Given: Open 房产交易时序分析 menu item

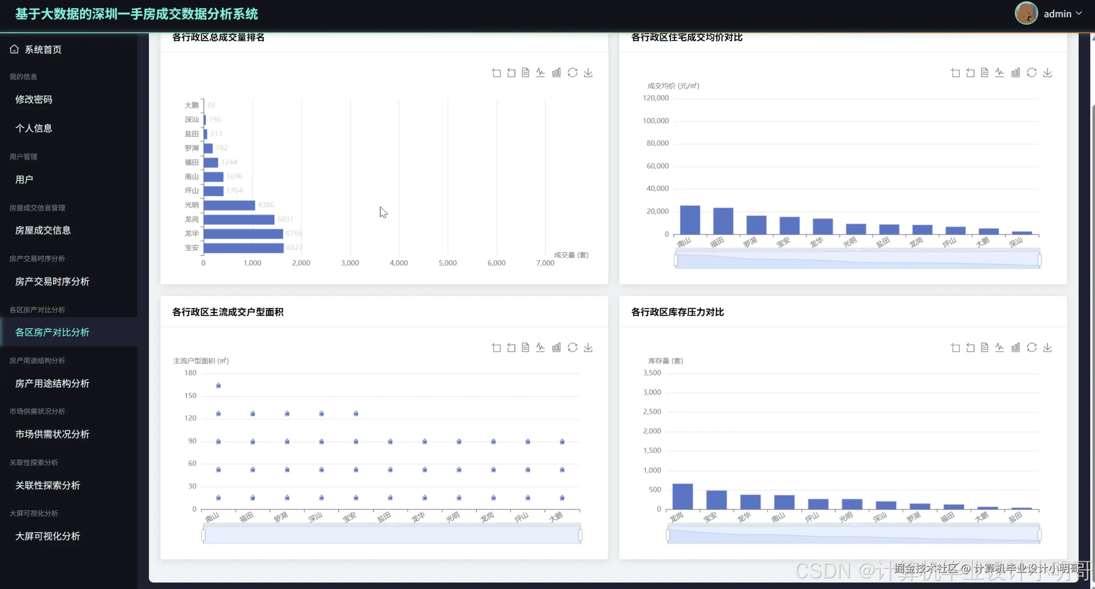Looking at the screenshot, I should click(52, 281).
